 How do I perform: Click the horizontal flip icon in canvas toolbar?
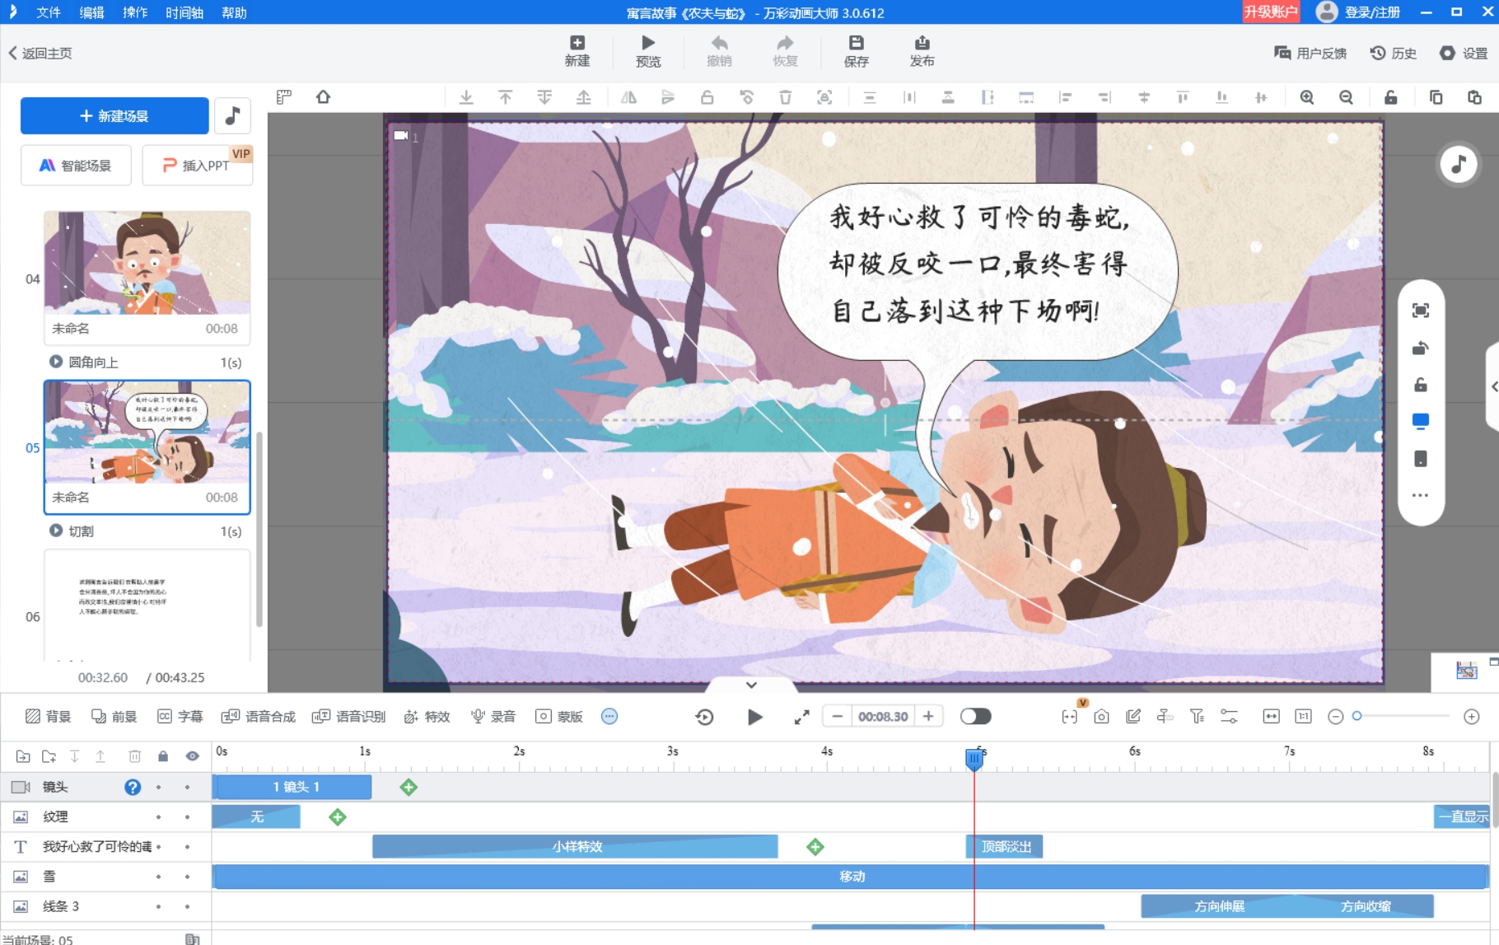coord(628,97)
